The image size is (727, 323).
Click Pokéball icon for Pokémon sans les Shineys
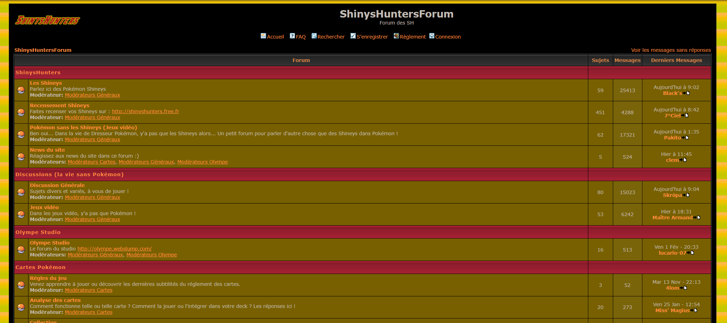[x=21, y=135]
